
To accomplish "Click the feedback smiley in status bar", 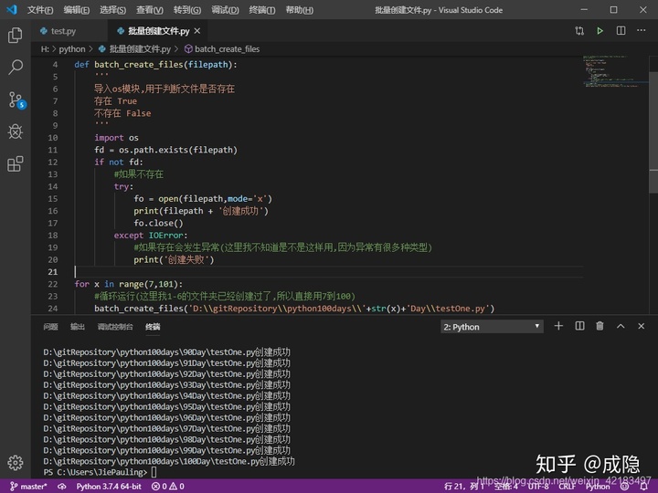I will (x=625, y=487).
